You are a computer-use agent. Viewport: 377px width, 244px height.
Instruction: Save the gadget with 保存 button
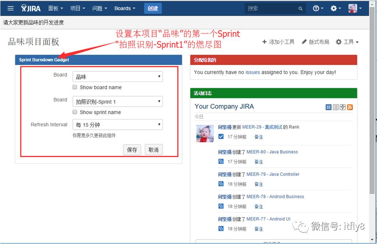coord(132,150)
